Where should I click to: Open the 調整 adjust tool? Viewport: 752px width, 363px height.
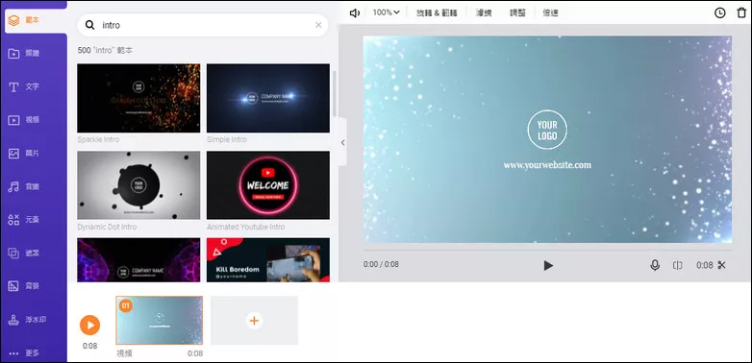[517, 12]
